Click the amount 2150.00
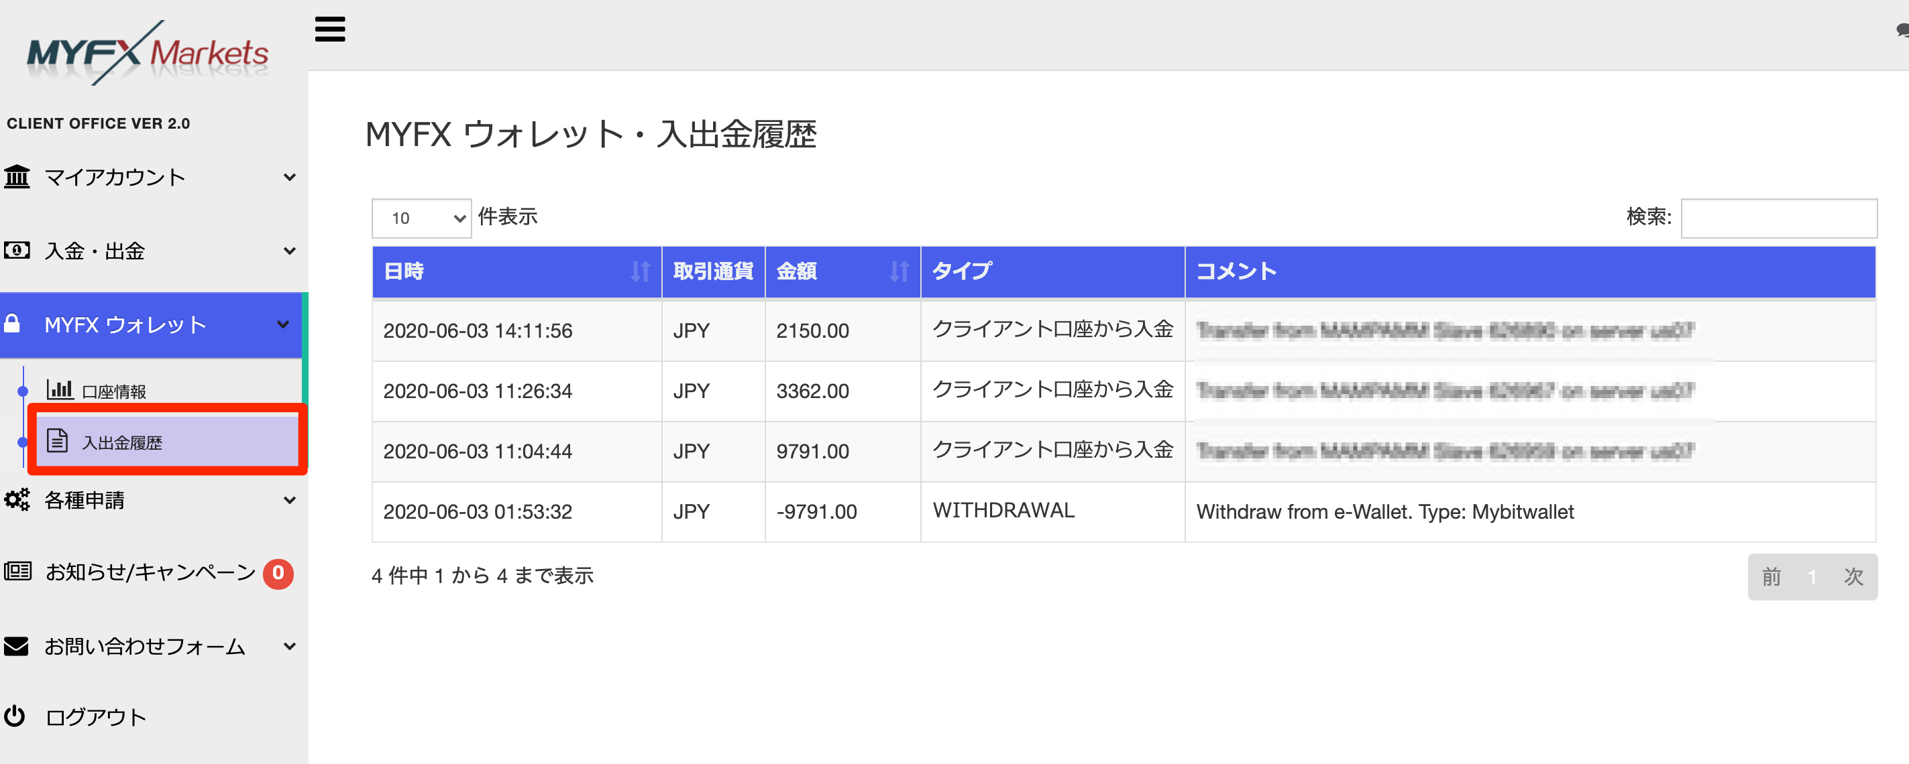Viewport: 1909px width, 764px height. (812, 331)
